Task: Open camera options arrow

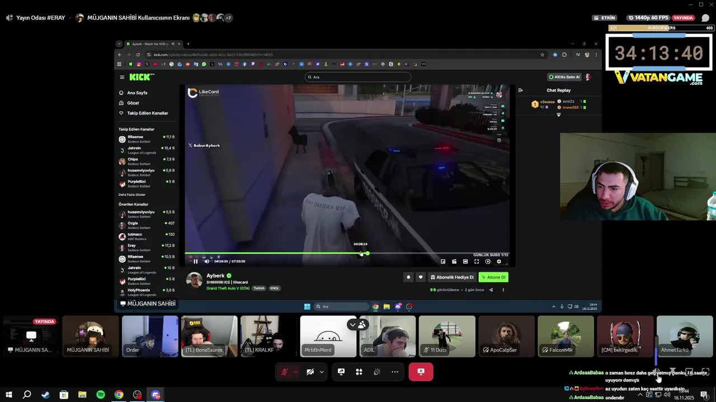Action: [322, 372]
